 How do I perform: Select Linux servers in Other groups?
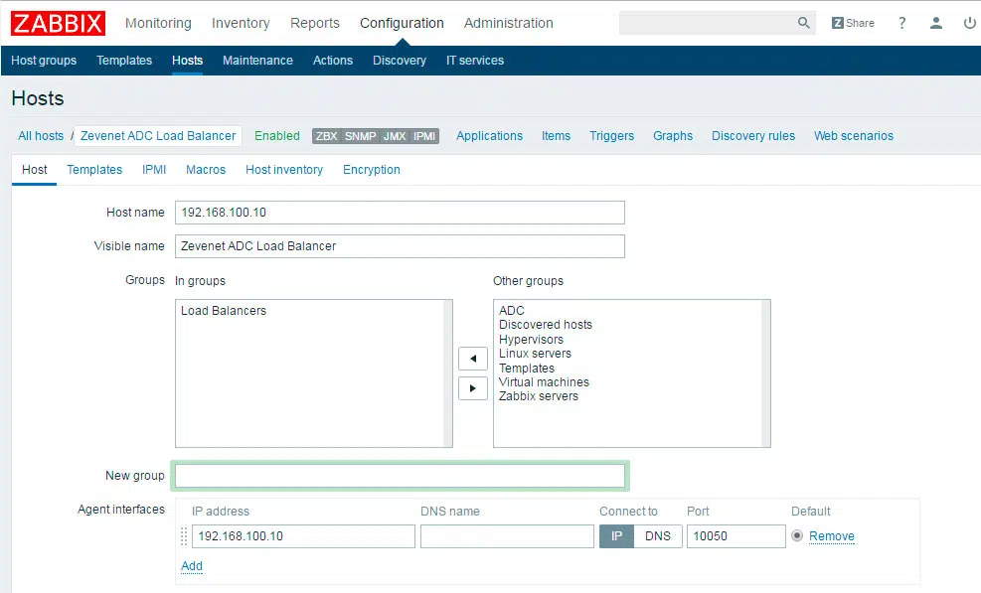coord(535,354)
